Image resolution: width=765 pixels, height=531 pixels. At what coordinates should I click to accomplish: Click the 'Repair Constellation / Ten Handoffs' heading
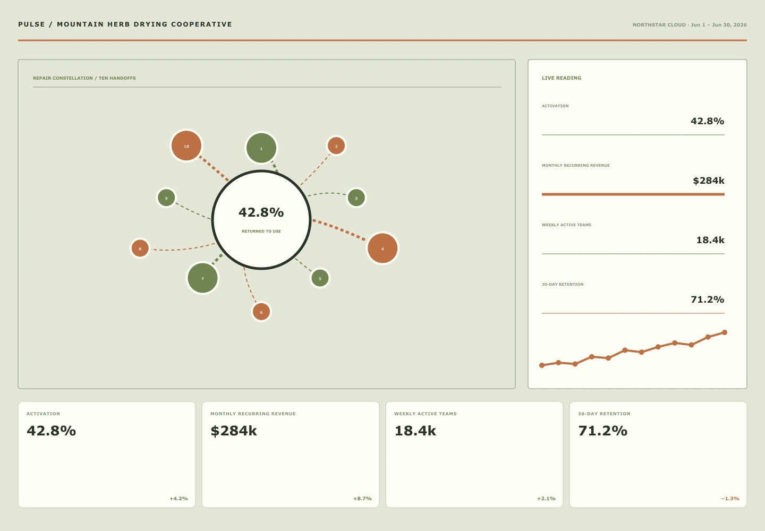[x=84, y=78]
